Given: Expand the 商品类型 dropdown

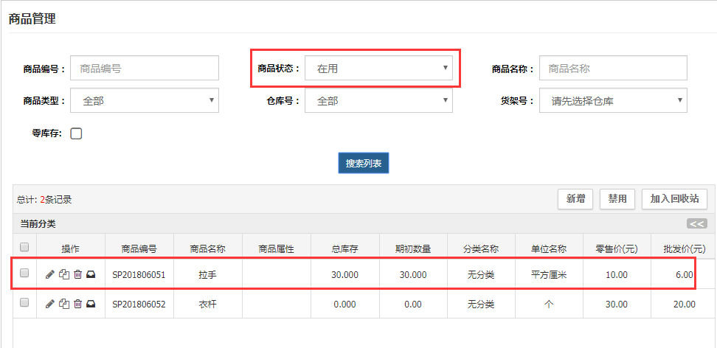Looking at the screenshot, I should coord(145,101).
